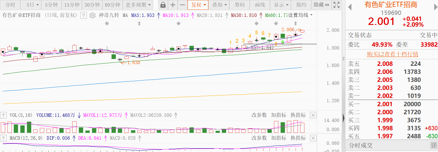
Task: Zoom out the chart with minus icon
Action: point(182,5)
